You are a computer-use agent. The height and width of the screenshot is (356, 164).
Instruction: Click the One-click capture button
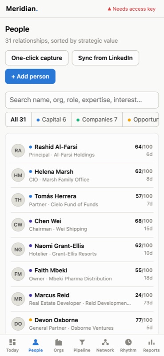tap(37, 58)
